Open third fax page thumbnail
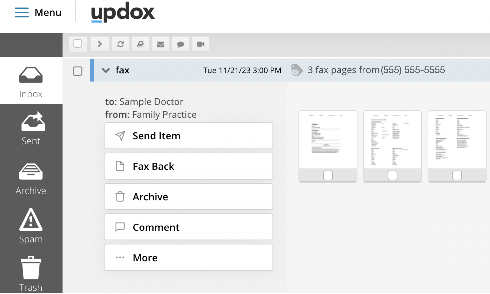The image size is (490, 294). point(457,140)
